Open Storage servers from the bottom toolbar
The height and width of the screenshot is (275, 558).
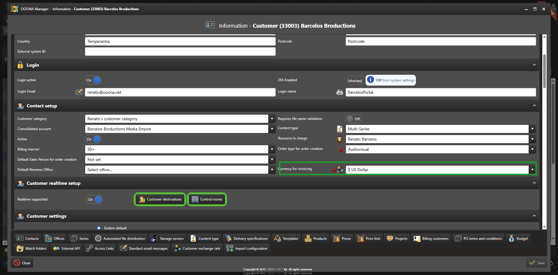(167, 239)
